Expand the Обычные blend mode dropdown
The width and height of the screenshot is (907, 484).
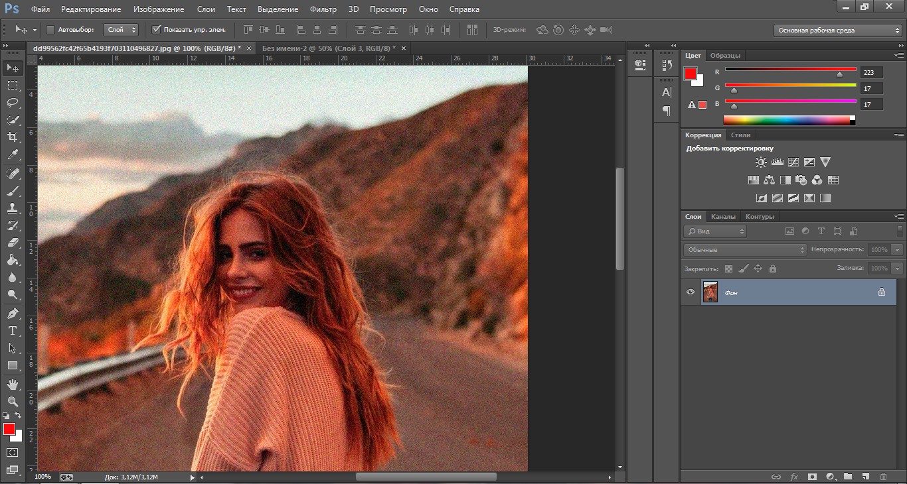pyautogui.click(x=744, y=250)
